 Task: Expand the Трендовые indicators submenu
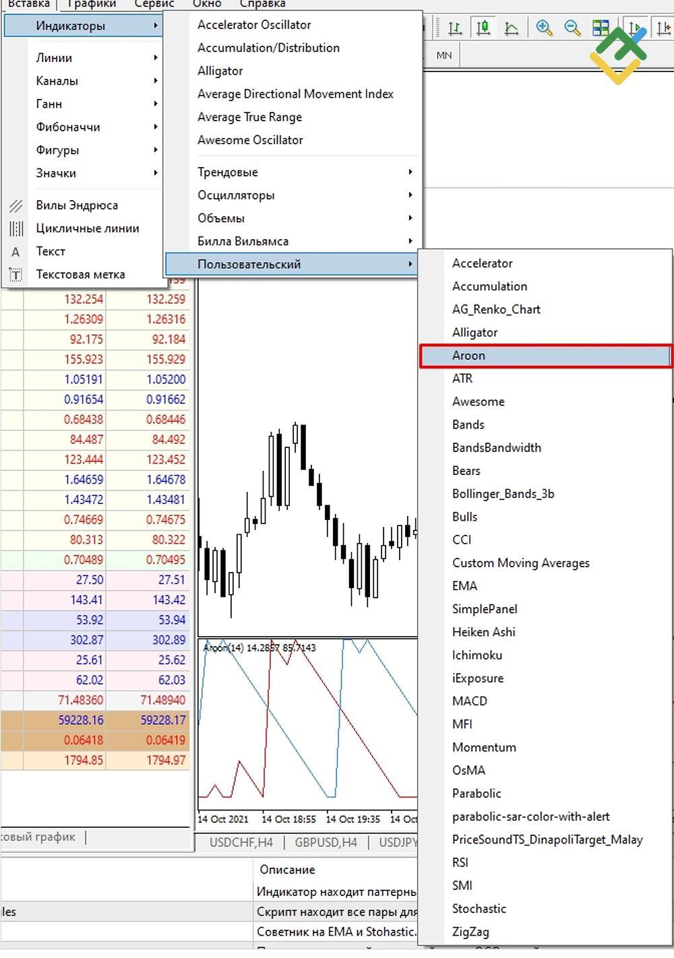coord(293,172)
